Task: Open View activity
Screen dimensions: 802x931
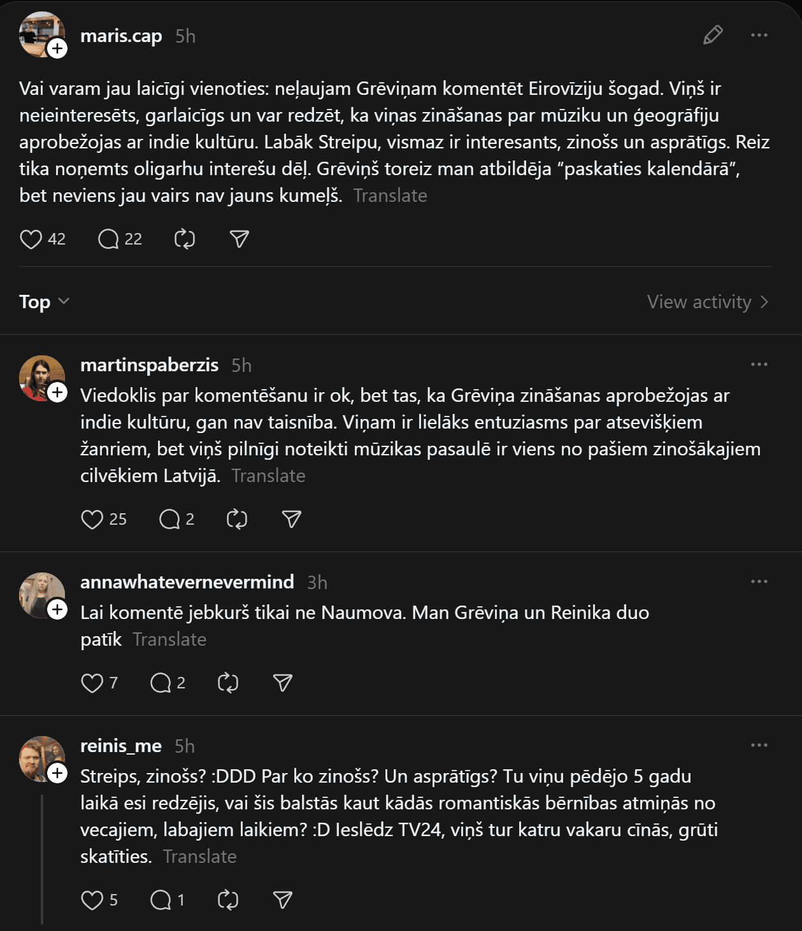Action: 707,302
